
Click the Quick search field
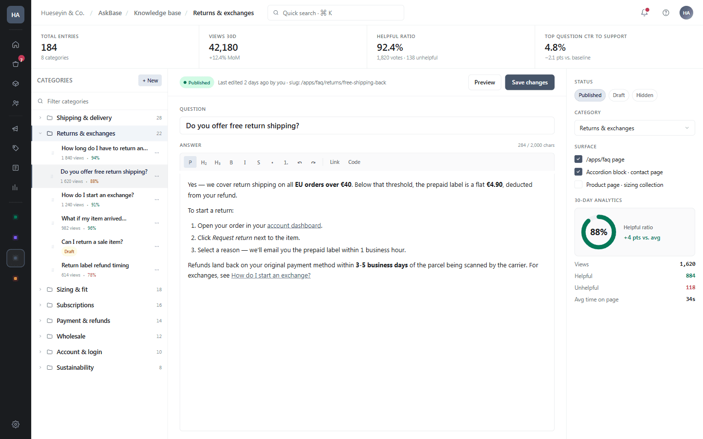[336, 13]
